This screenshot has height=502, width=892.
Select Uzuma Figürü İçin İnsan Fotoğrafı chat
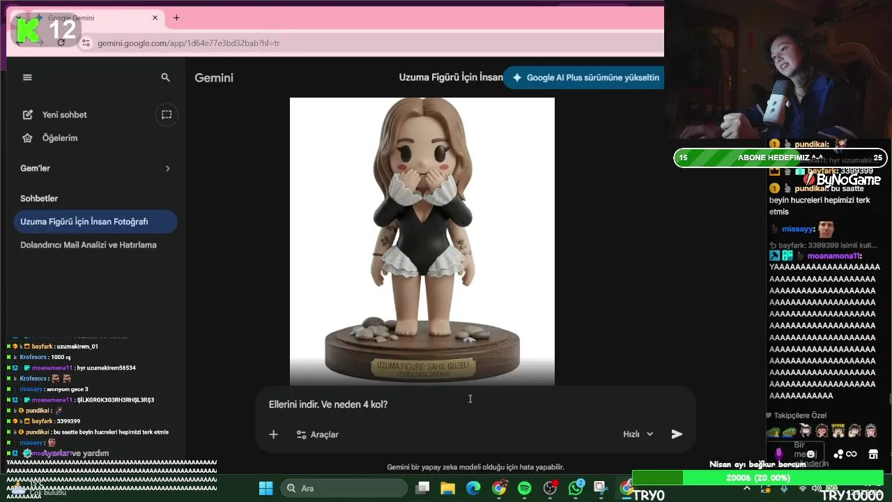95,222
